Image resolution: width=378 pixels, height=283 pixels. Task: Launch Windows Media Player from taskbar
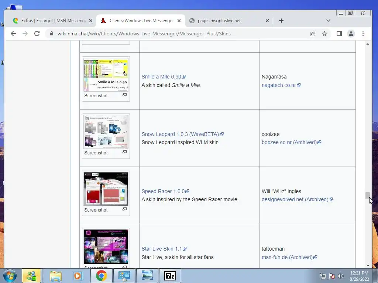[x=78, y=276]
